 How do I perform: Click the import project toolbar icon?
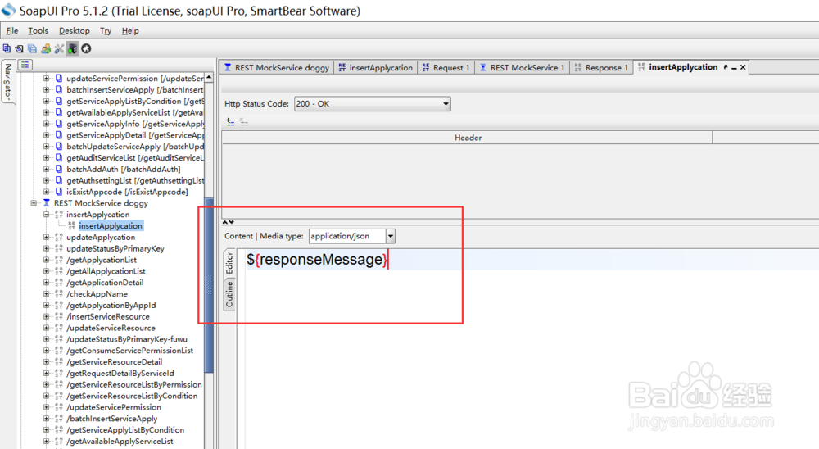click(20, 48)
